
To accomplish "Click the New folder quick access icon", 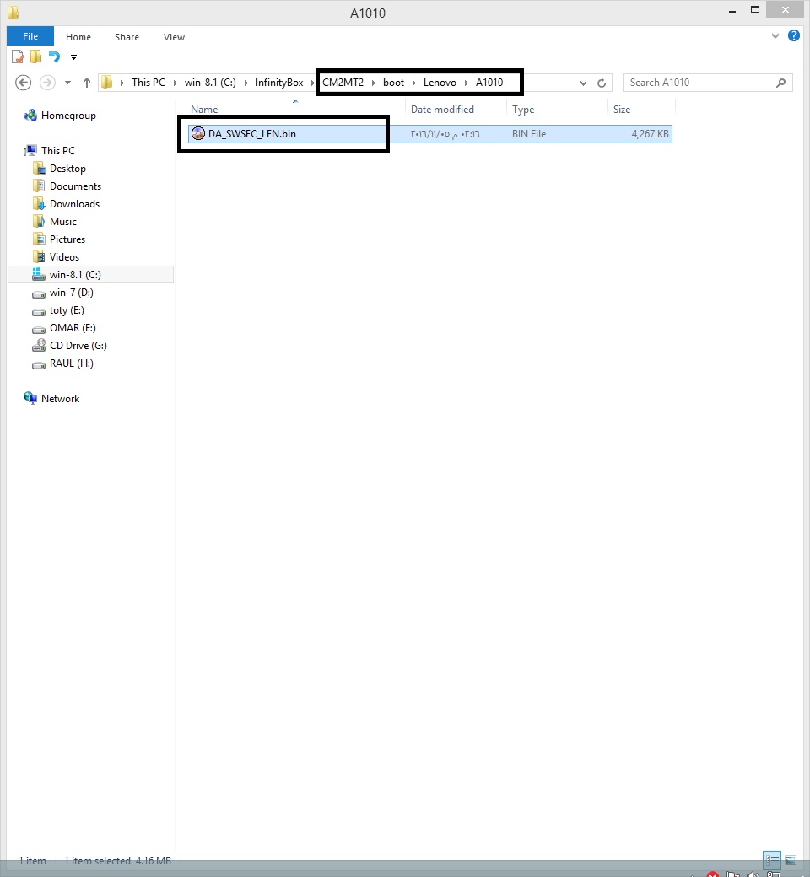I will pyautogui.click(x=35, y=56).
